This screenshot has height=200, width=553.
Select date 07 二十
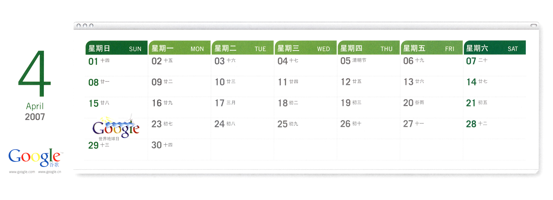point(477,61)
